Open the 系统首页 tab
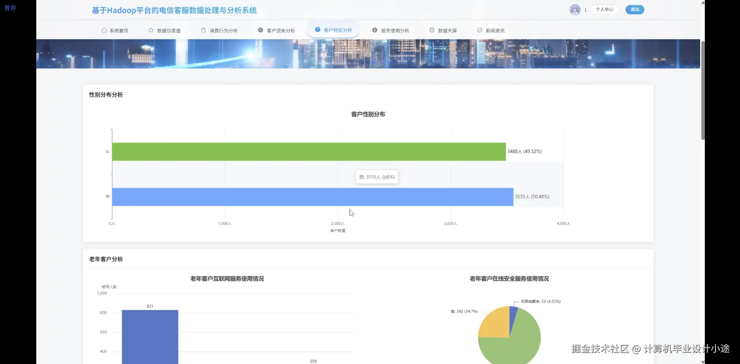The width and height of the screenshot is (740, 364). pyautogui.click(x=115, y=31)
